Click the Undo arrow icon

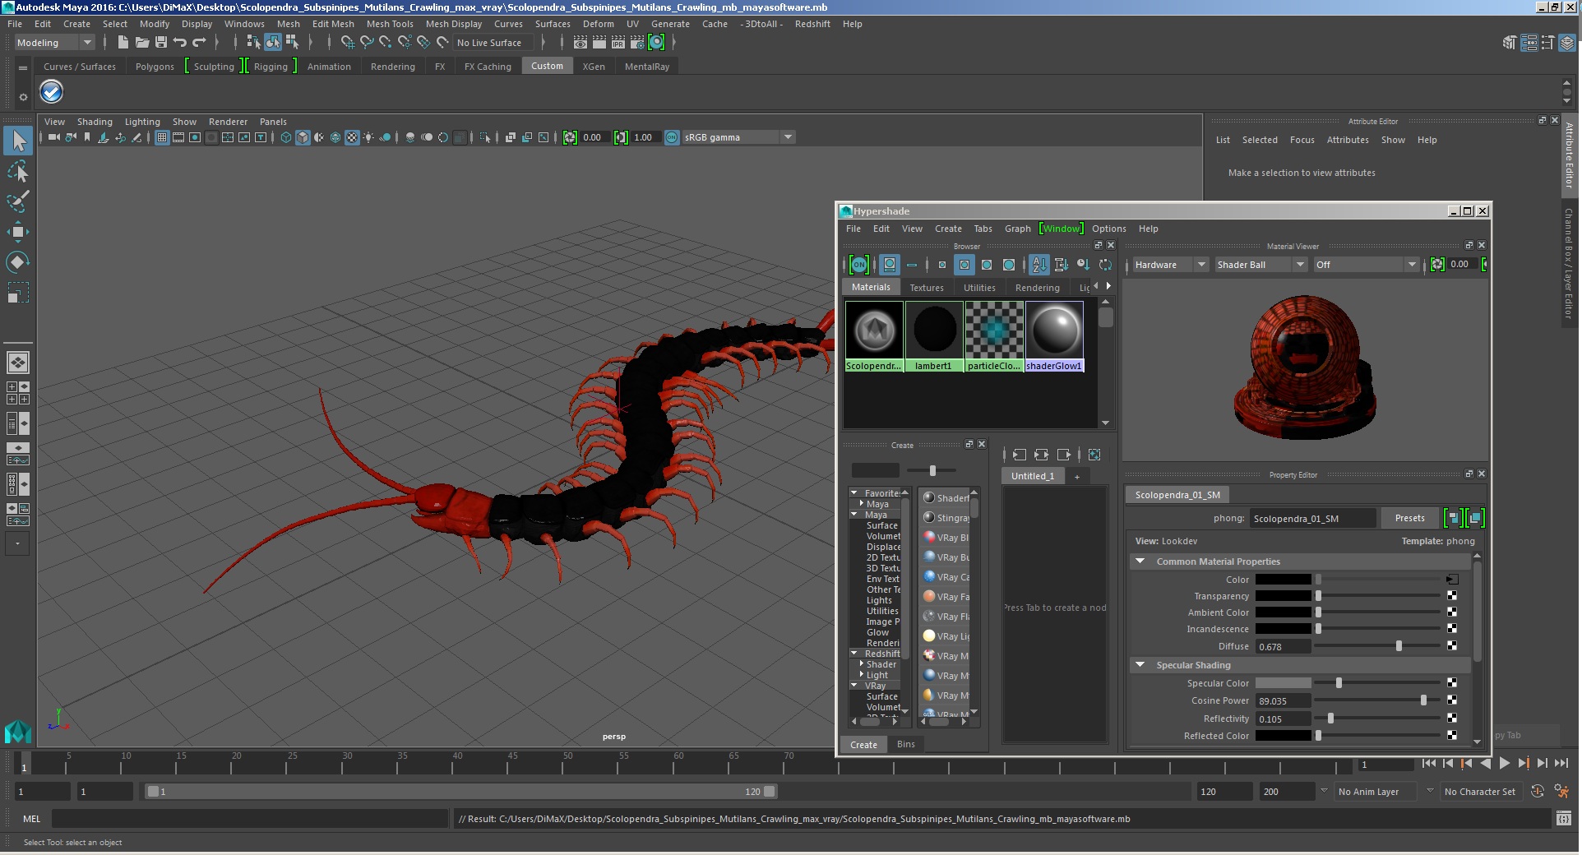(x=179, y=43)
